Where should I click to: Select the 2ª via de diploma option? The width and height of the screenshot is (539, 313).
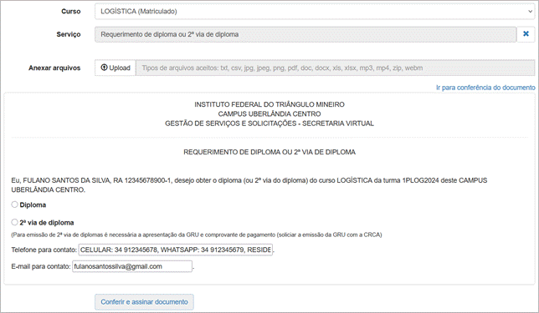point(14,222)
